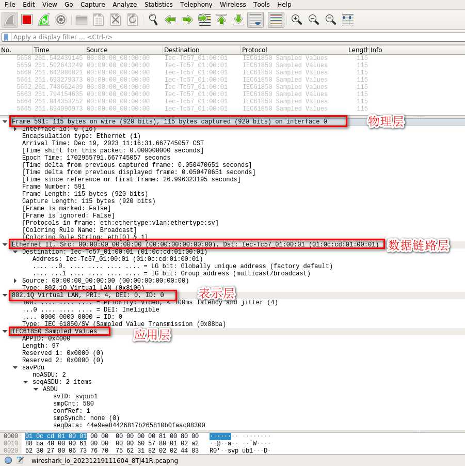Screen dimensions: 465x466
Task: Open the Go menu
Action: click(x=69, y=5)
